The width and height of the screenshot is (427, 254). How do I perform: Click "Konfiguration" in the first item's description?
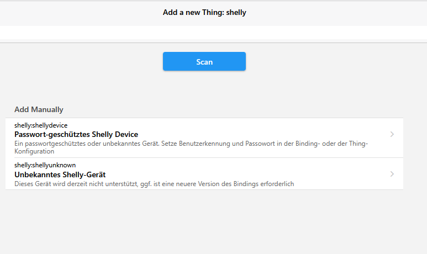click(34, 151)
